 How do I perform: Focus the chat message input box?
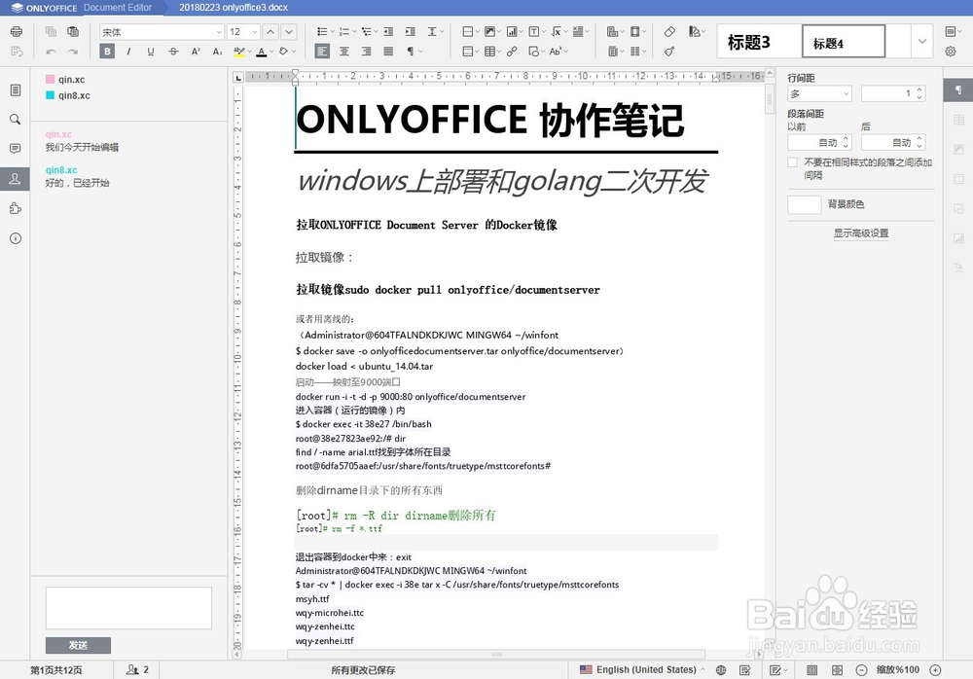pyautogui.click(x=128, y=608)
